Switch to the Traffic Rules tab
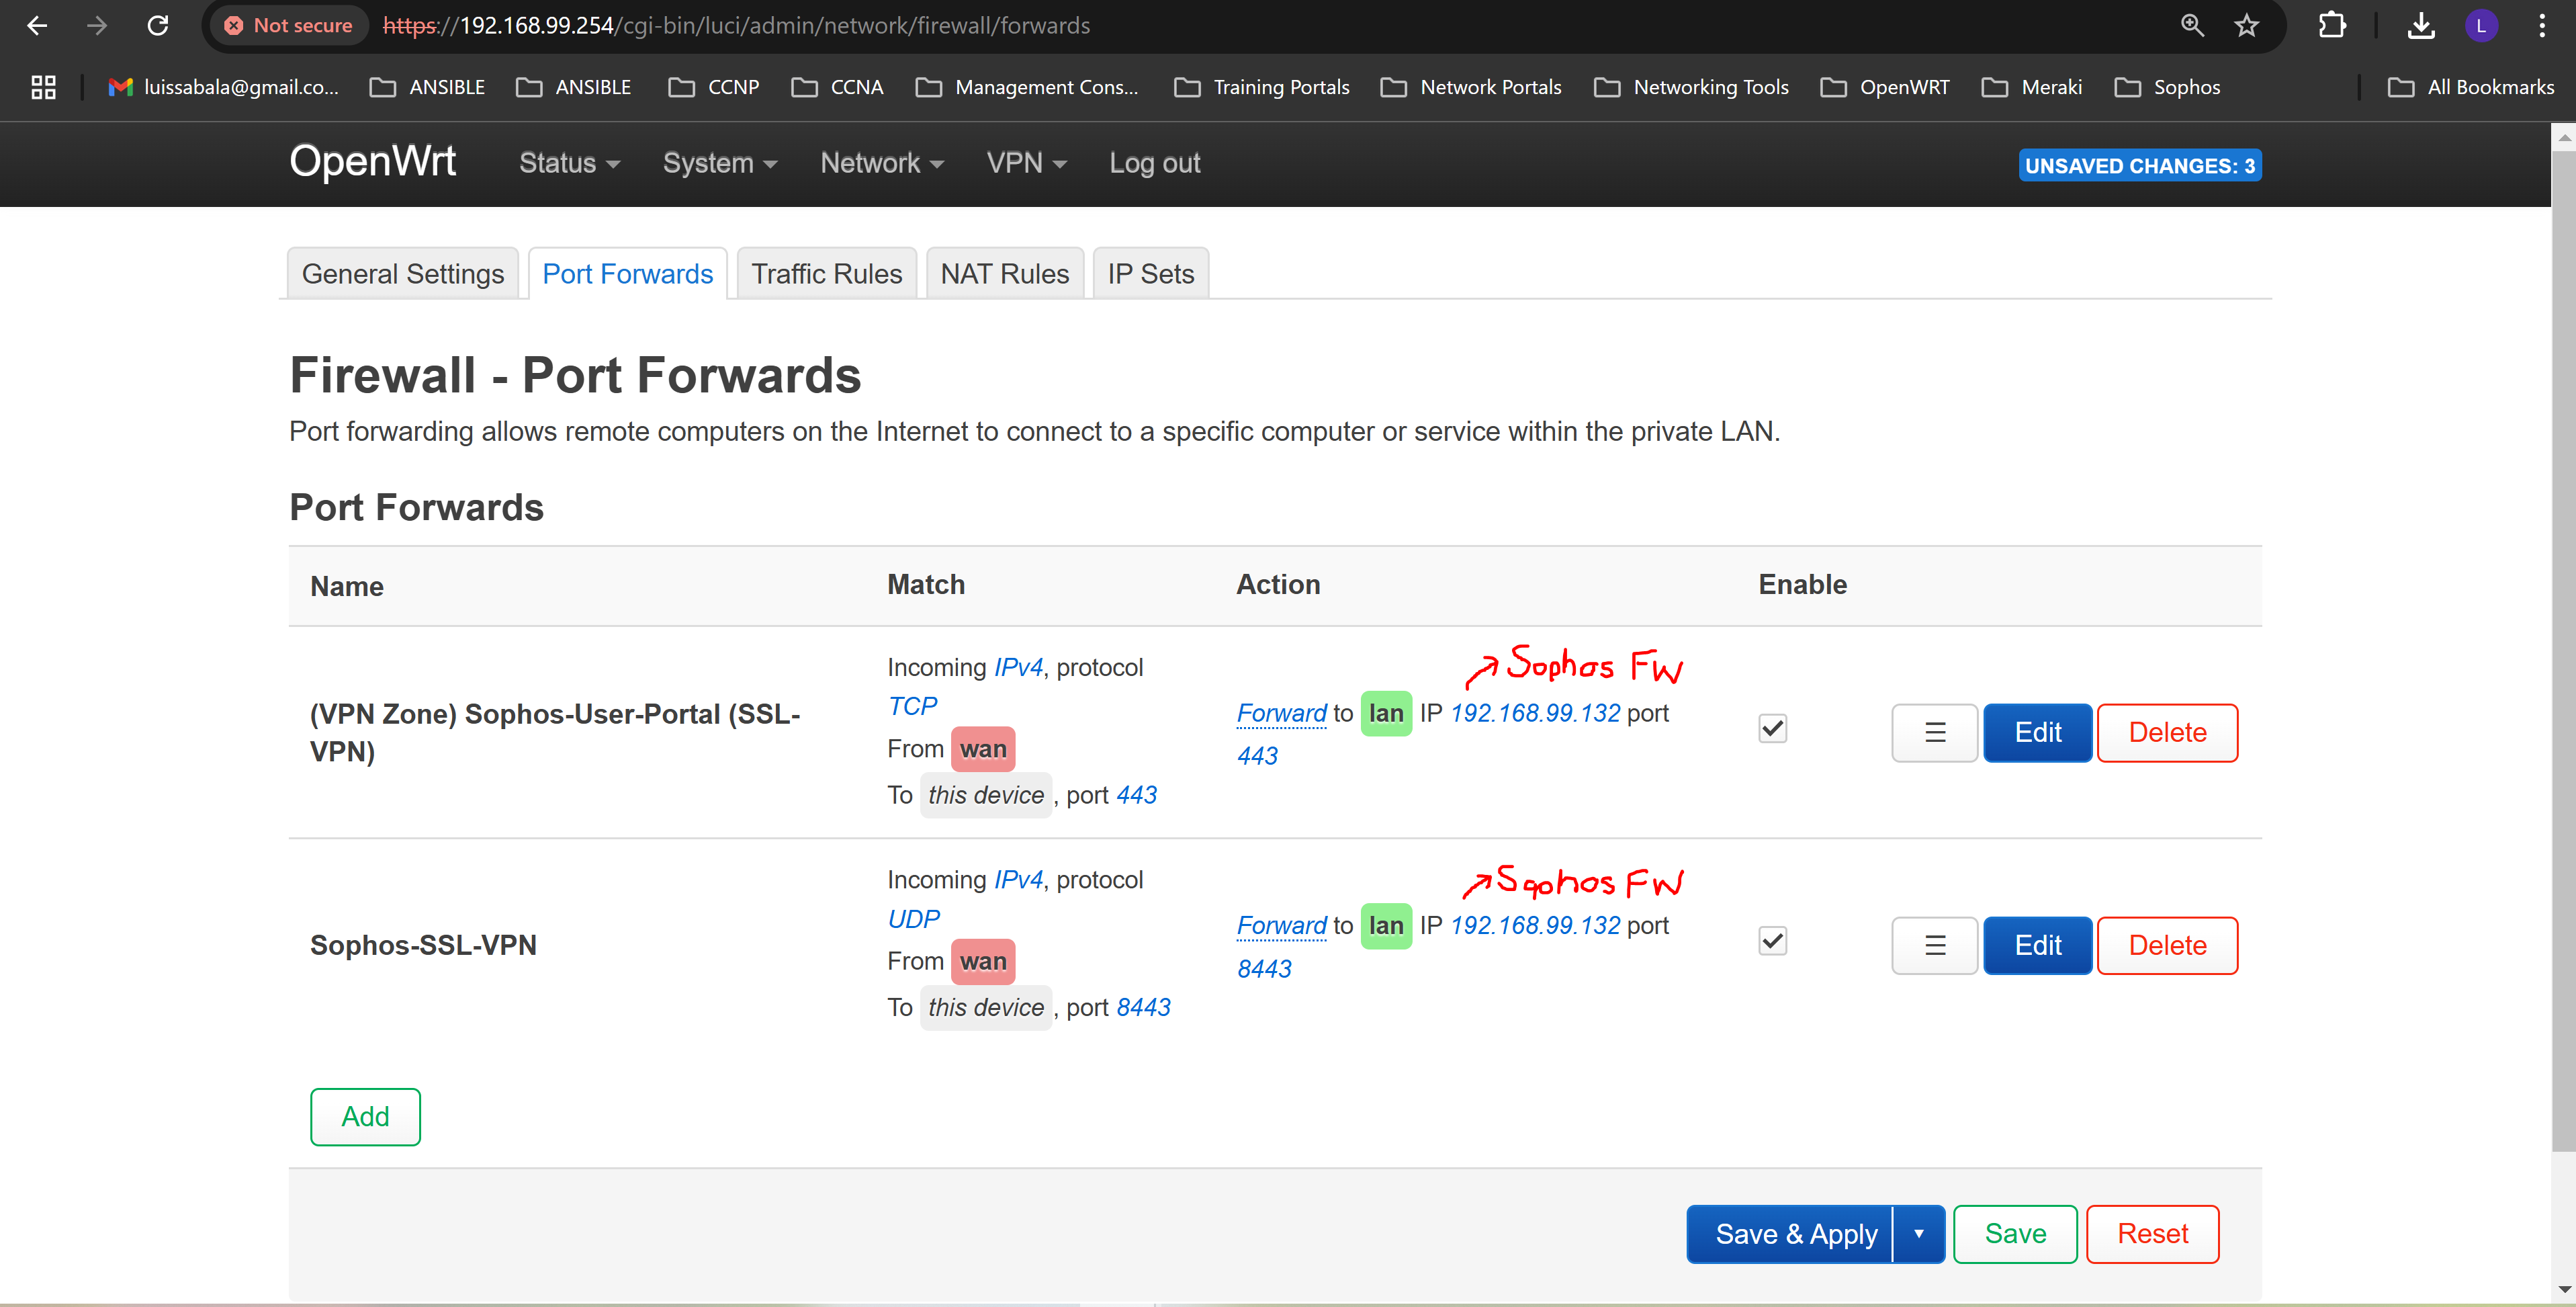The width and height of the screenshot is (2576, 1307). click(x=826, y=274)
